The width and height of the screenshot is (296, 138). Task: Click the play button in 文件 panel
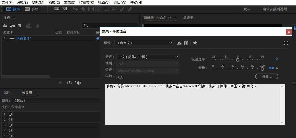click(x=61, y=83)
